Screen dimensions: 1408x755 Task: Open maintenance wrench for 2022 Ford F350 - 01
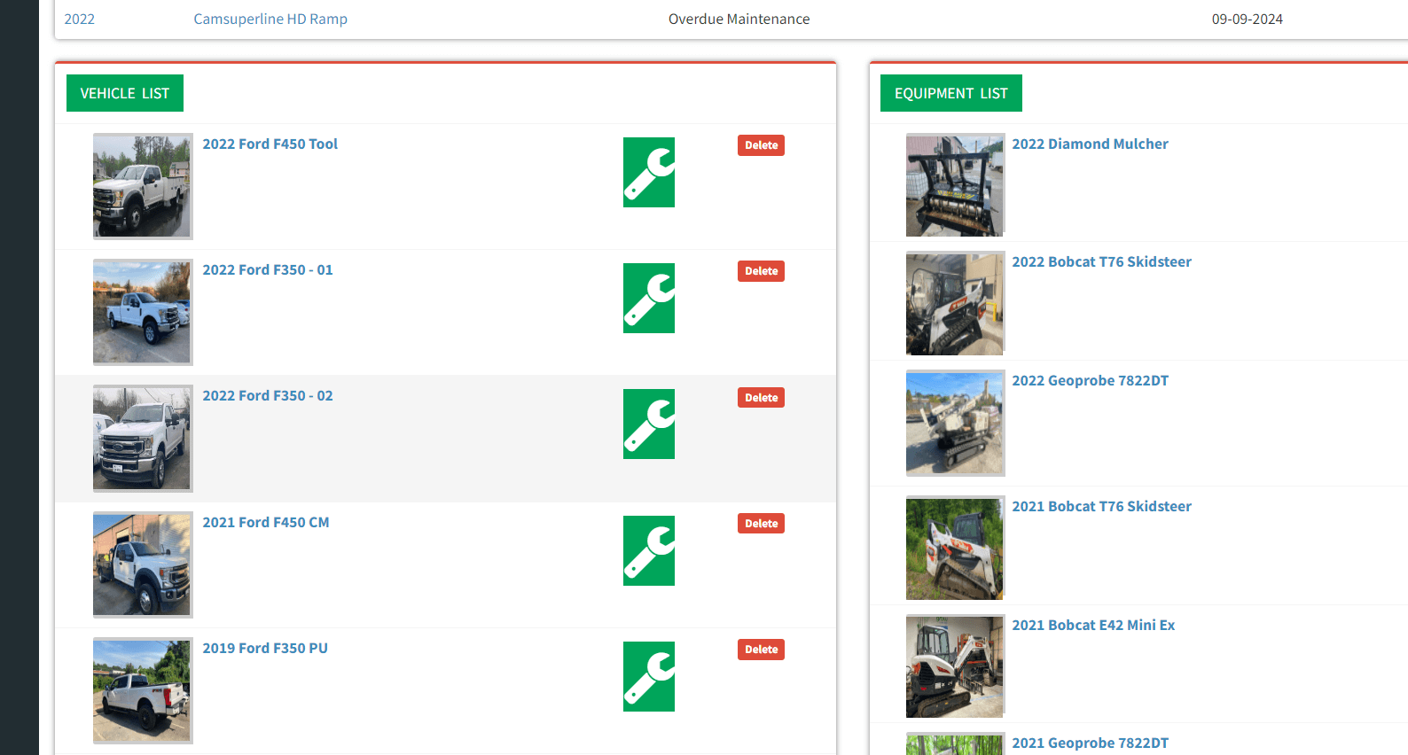click(648, 298)
